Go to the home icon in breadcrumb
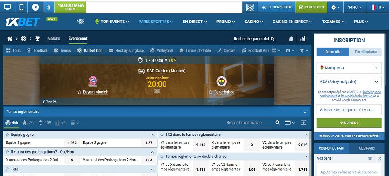 [x=10, y=38]
